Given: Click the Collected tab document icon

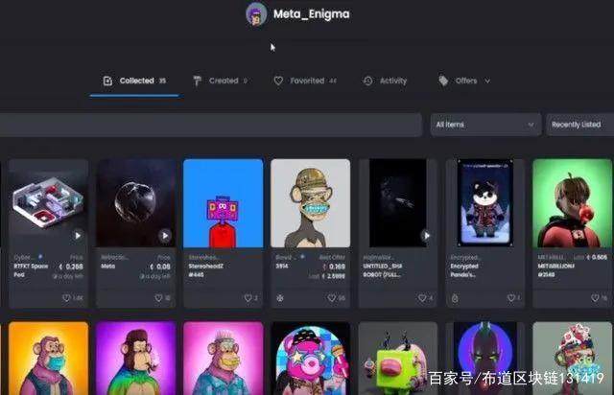Looking at the screenshot, I should point(107,81).
